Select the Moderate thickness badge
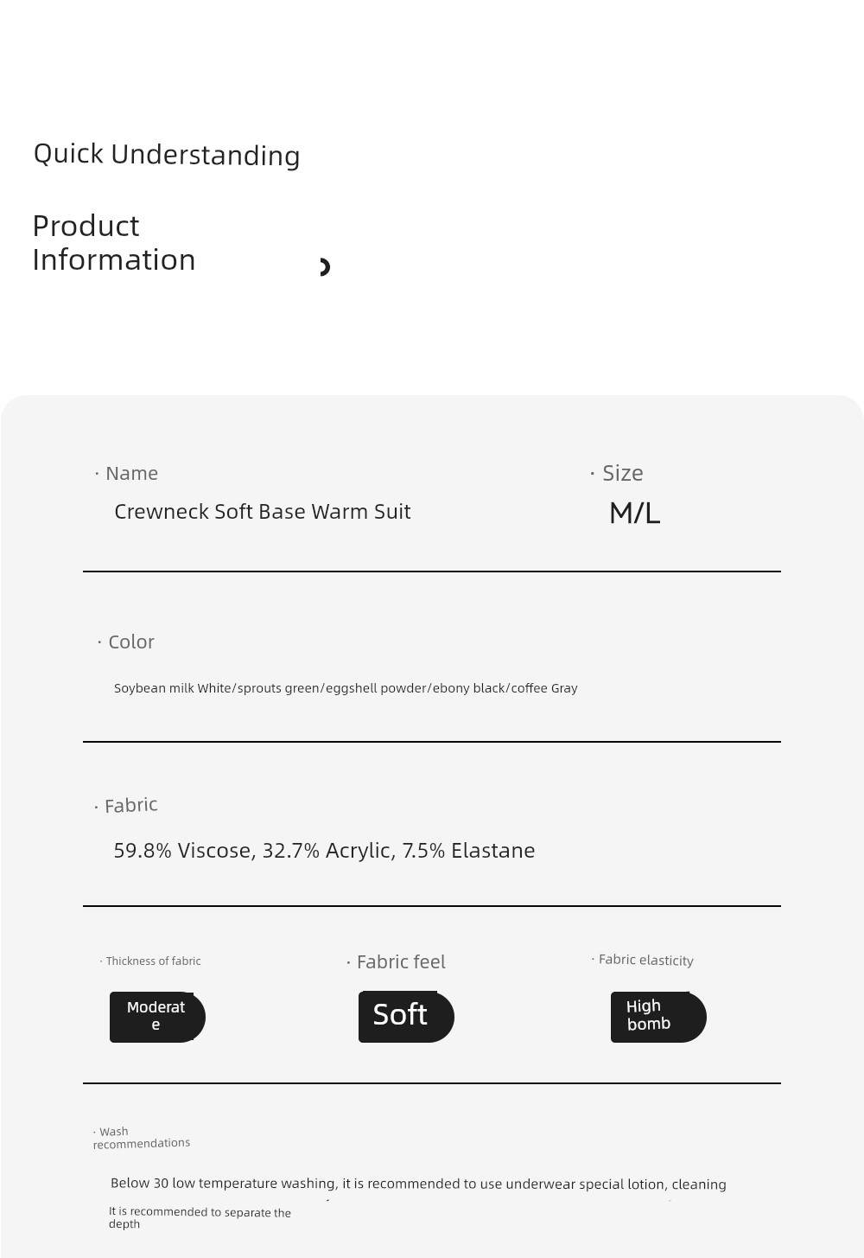This screenshot has height=1258, width=864. tap(157, 1017)
